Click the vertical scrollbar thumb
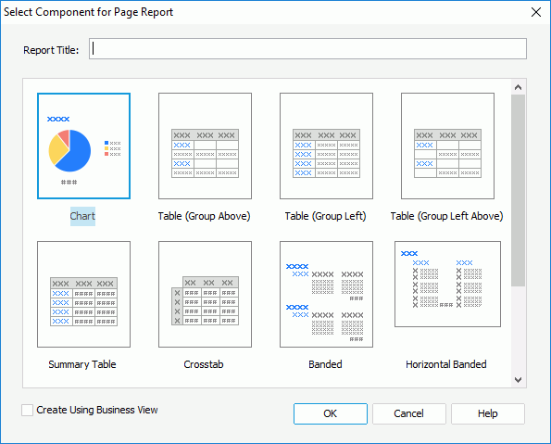The height and width of the screenshot is (444, 551). (x=518, y=190)
